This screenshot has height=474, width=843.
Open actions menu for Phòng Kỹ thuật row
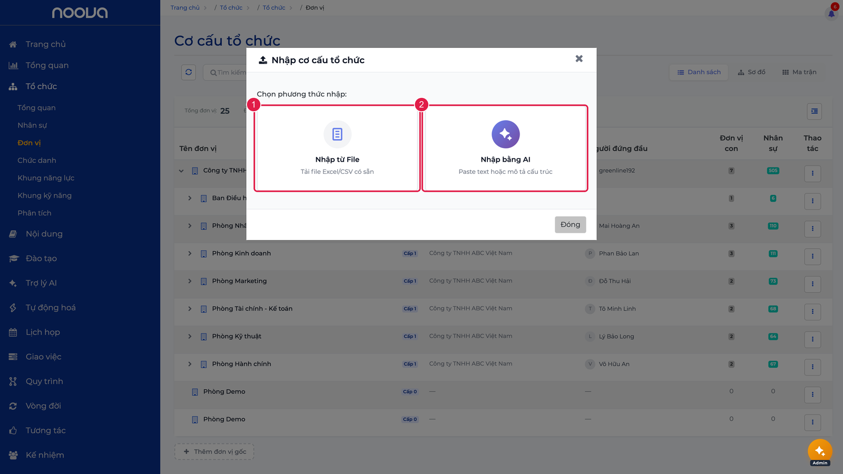coord(812,339)
